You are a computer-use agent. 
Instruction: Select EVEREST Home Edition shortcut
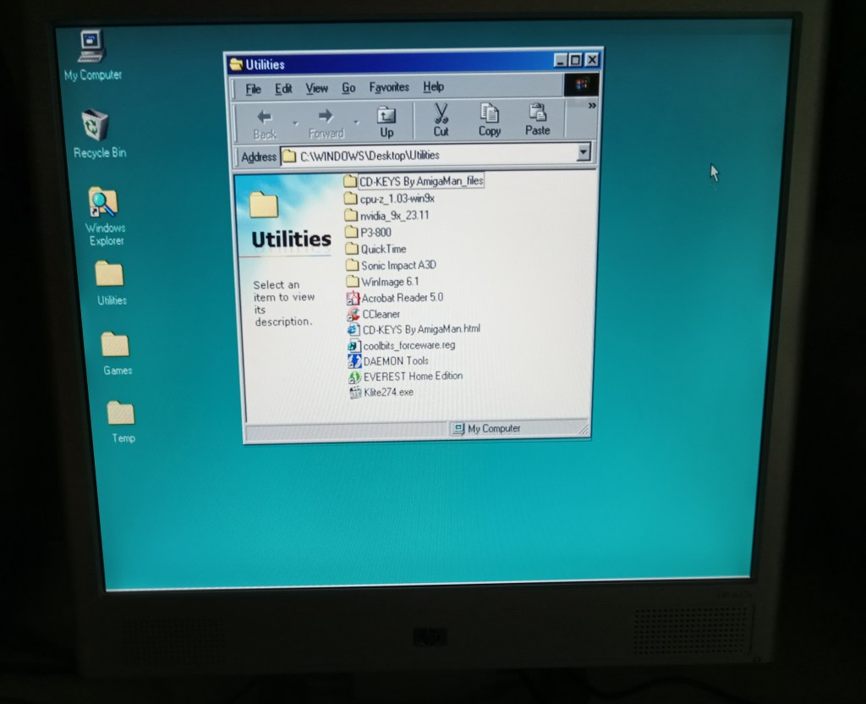411,376
